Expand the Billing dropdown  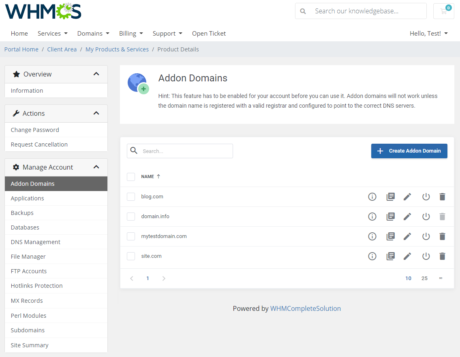coord(131,33)
